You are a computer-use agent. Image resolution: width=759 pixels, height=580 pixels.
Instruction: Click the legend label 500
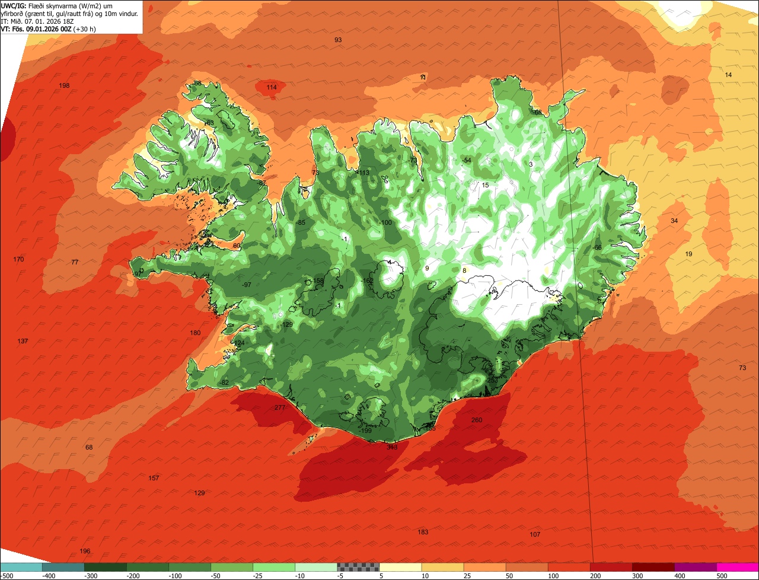(722, 576)
